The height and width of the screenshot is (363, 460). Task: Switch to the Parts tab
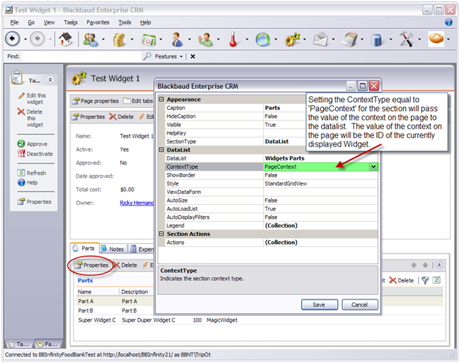84,248
